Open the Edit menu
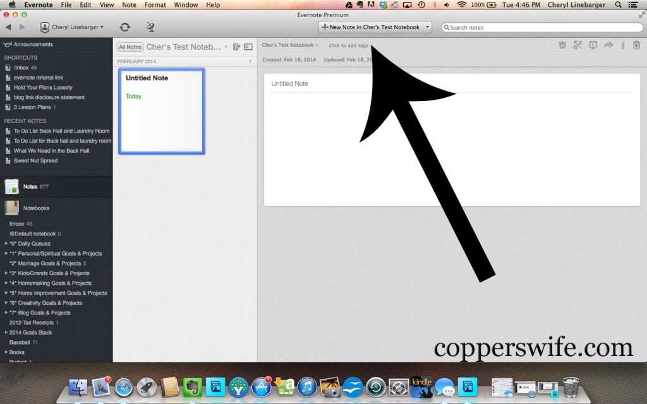This screenshot has height=404, width=647. [85, 5]
